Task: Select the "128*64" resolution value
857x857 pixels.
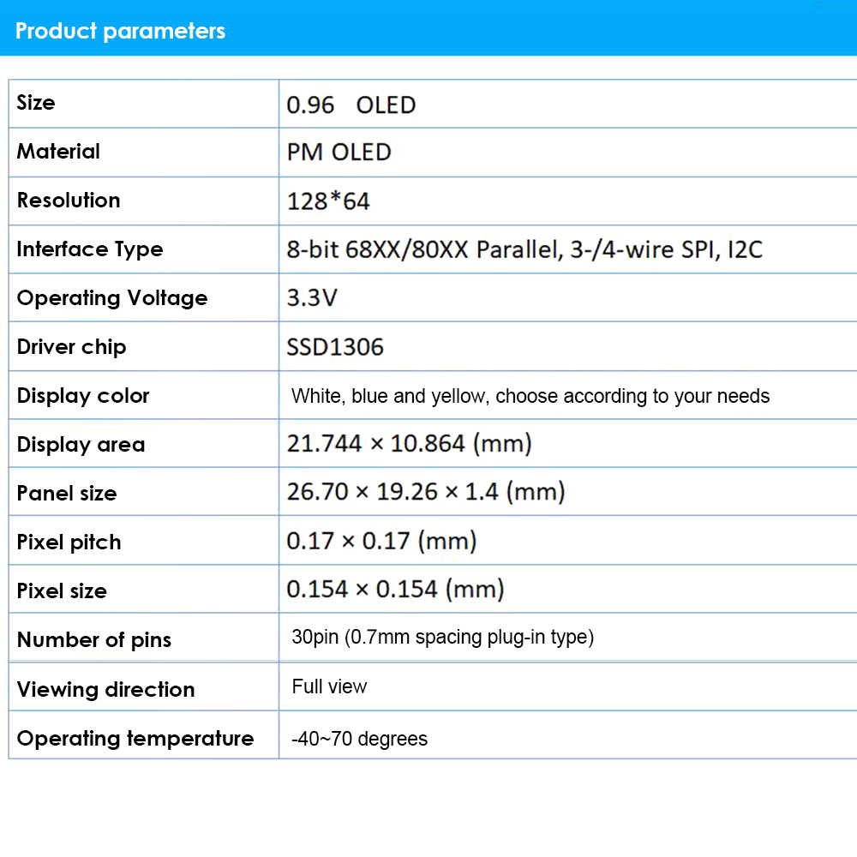Action: [x=328, y=201]
